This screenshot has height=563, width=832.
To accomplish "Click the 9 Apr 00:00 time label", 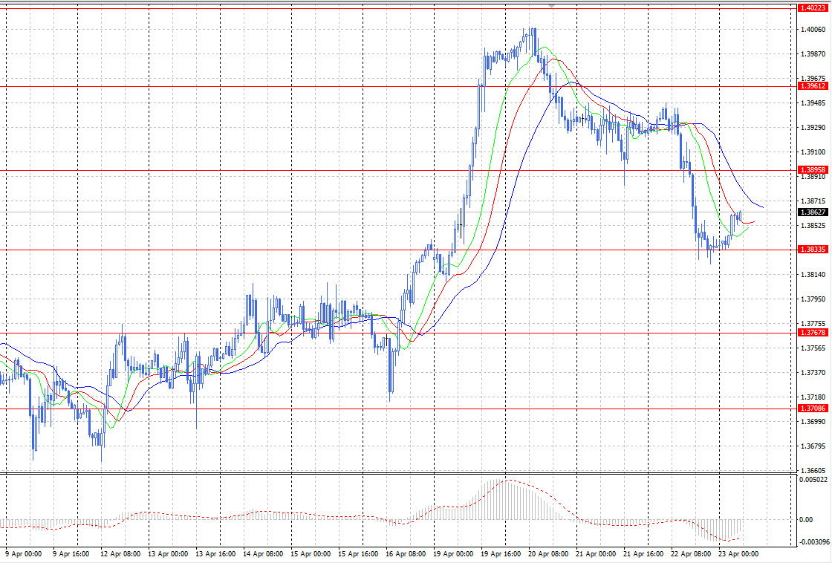I will [22, 554].
